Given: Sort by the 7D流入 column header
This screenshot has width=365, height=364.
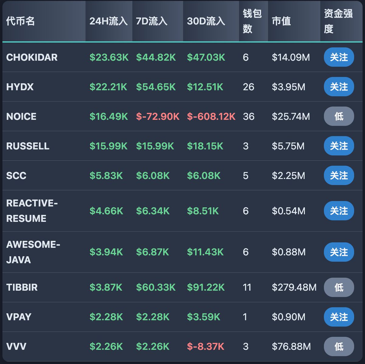Looking at the screenshot, I should click(151, 21).
